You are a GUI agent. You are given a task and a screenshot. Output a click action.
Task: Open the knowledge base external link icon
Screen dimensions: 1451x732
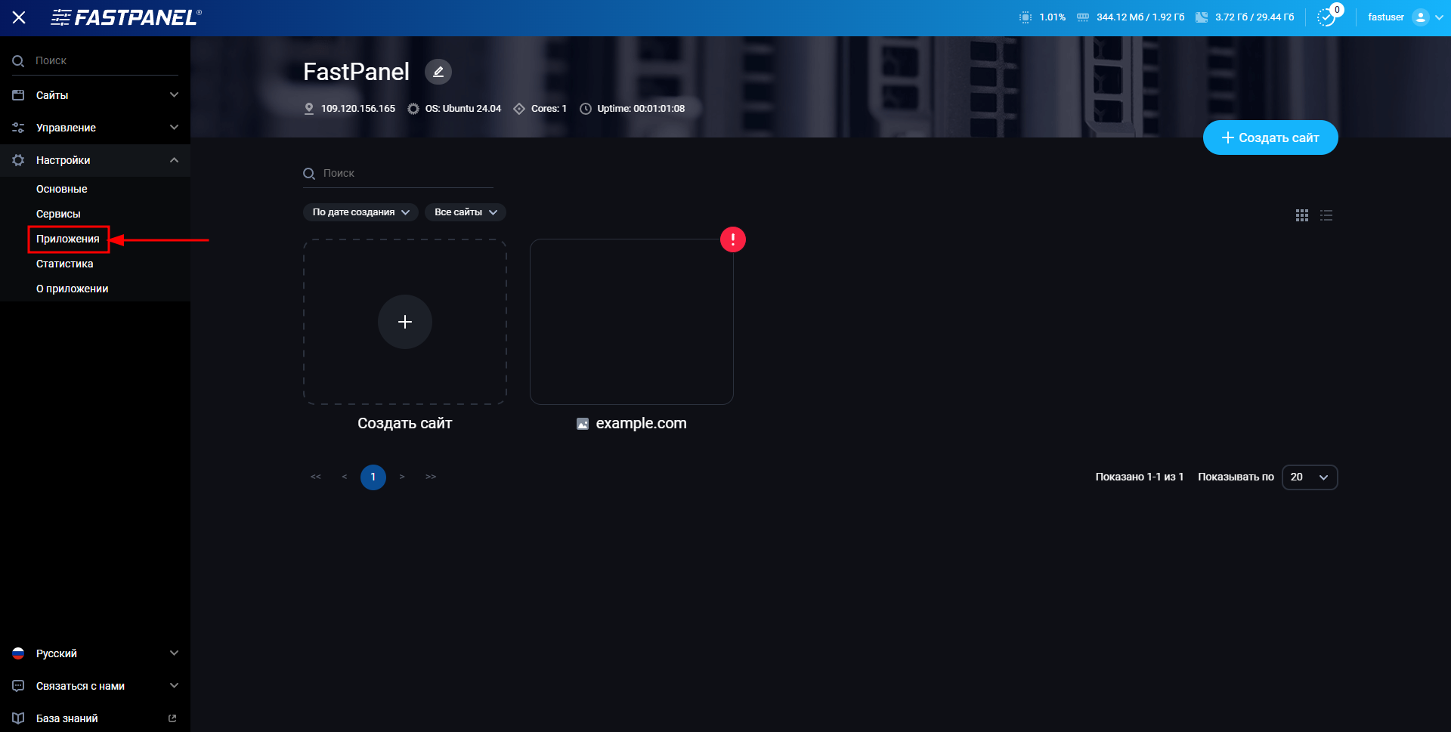(172, 718)
